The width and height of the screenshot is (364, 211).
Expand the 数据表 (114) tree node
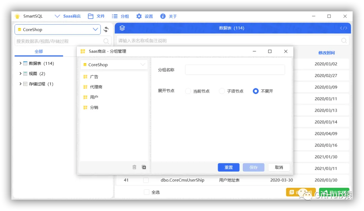[x=21, y=63]
